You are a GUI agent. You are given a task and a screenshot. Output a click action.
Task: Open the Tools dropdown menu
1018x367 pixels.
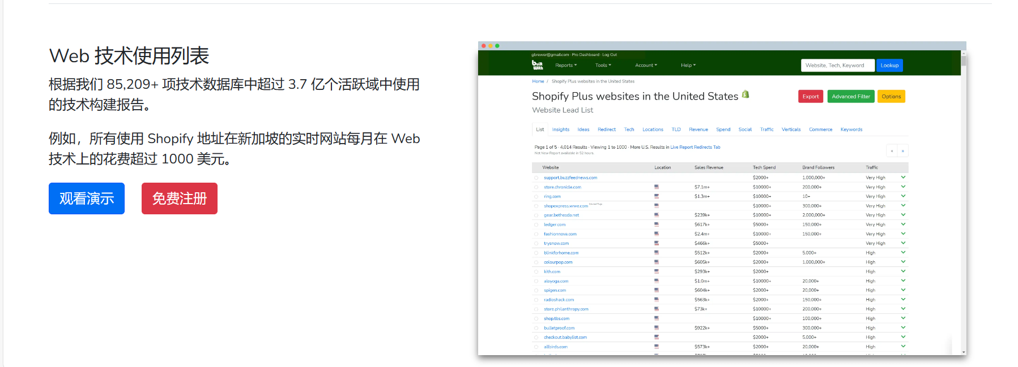pos(603,66)
